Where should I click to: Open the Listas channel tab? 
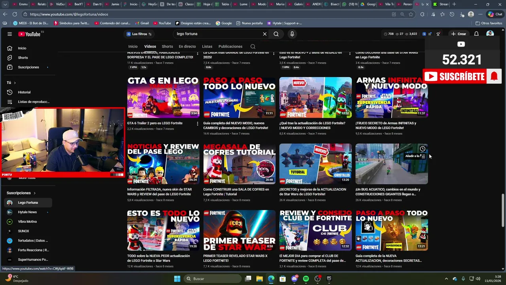(207, 47)
